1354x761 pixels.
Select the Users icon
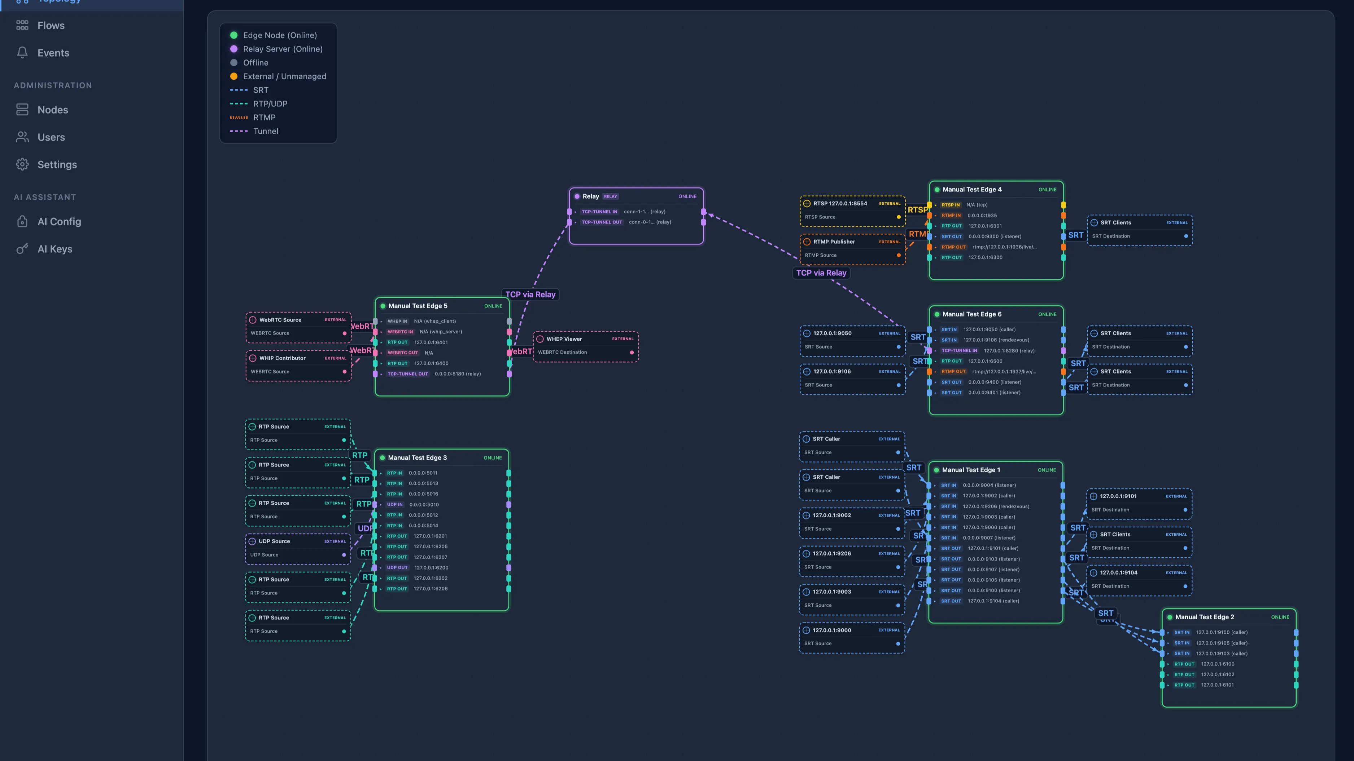coord(22,137)
